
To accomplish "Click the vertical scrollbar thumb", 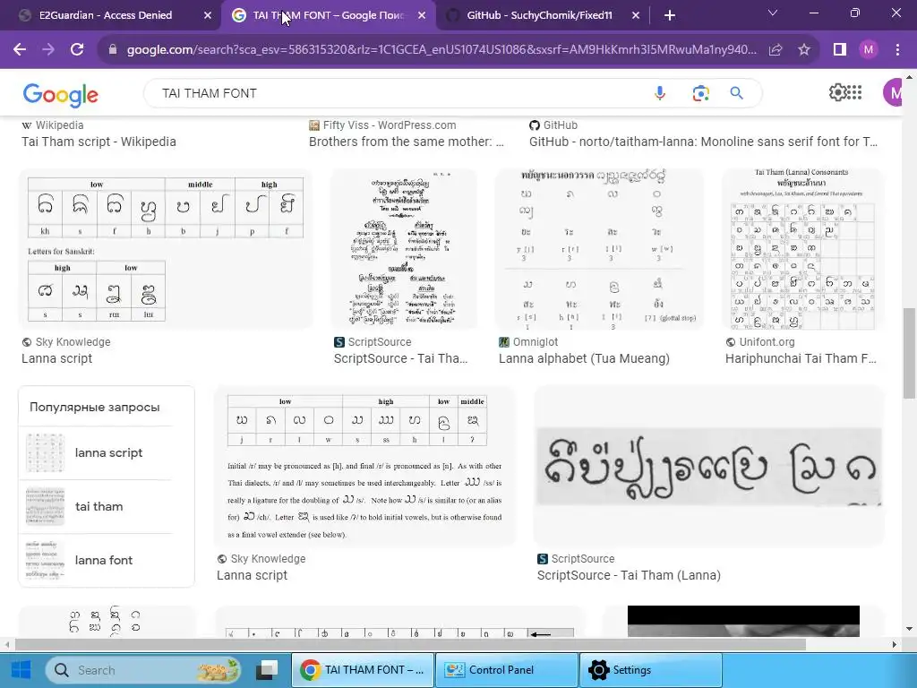I will (910, 353).
